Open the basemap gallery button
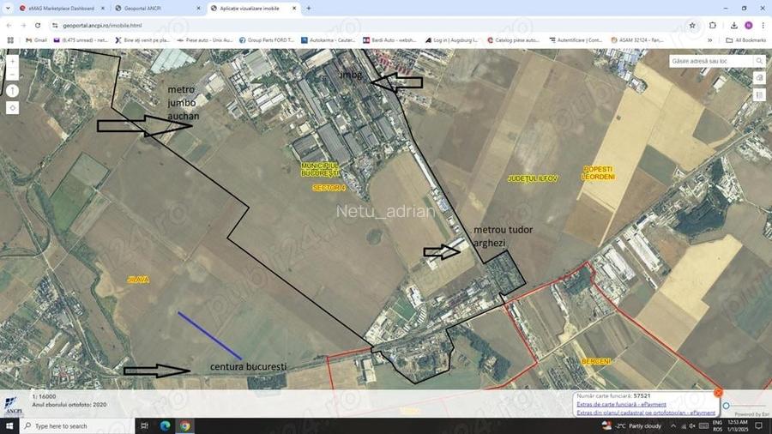 (759, 78)
